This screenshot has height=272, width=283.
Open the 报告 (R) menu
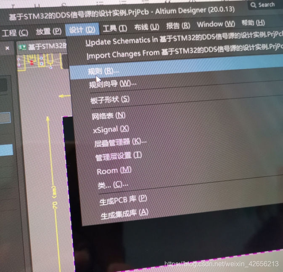(178, 26)
